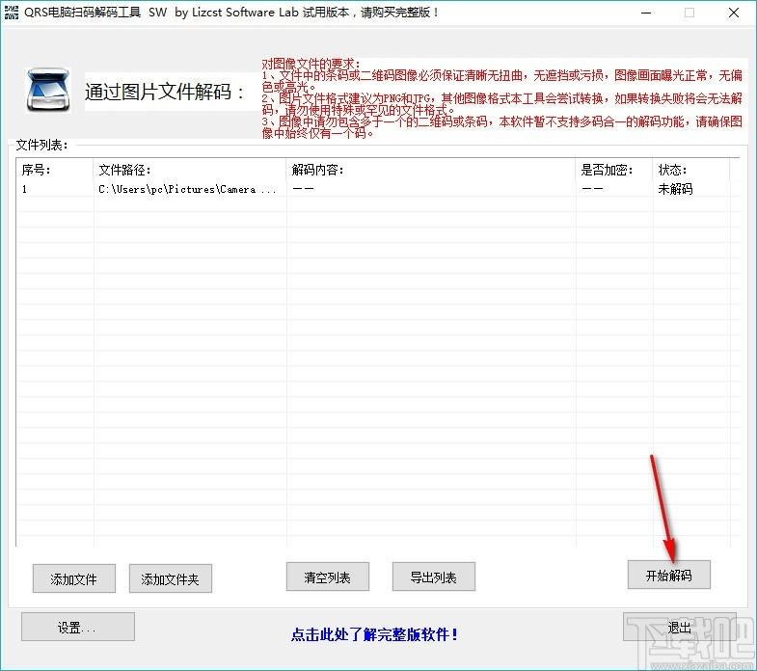The image size is (757, 671).
Task: Select the 序号 column header
Action: click(x=55, y=170)
